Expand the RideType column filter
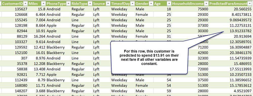 click(x=90, y=4)
